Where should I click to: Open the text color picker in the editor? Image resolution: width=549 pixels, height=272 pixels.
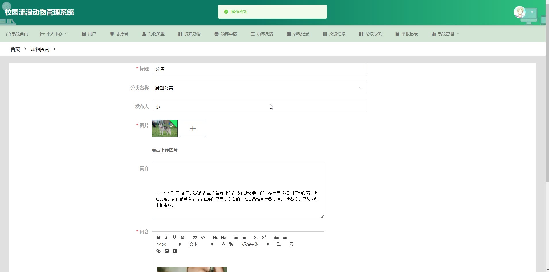(223, 244)
